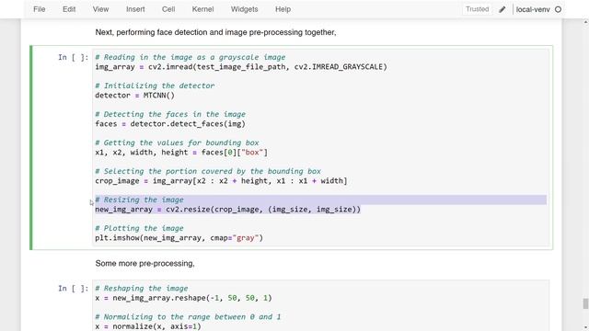Click the scrollbar down arrow
The image size is (589, 331).
(x=585, y=327)
